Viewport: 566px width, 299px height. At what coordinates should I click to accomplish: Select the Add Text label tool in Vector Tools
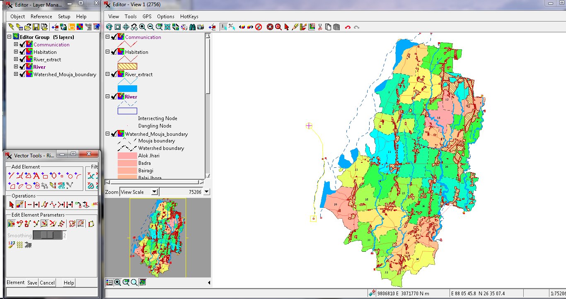click(36, 176)
